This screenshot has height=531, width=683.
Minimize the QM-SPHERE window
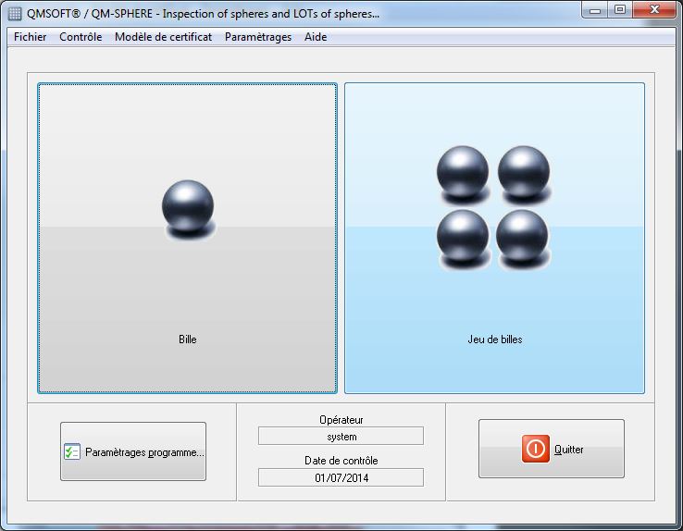point(595,10)
